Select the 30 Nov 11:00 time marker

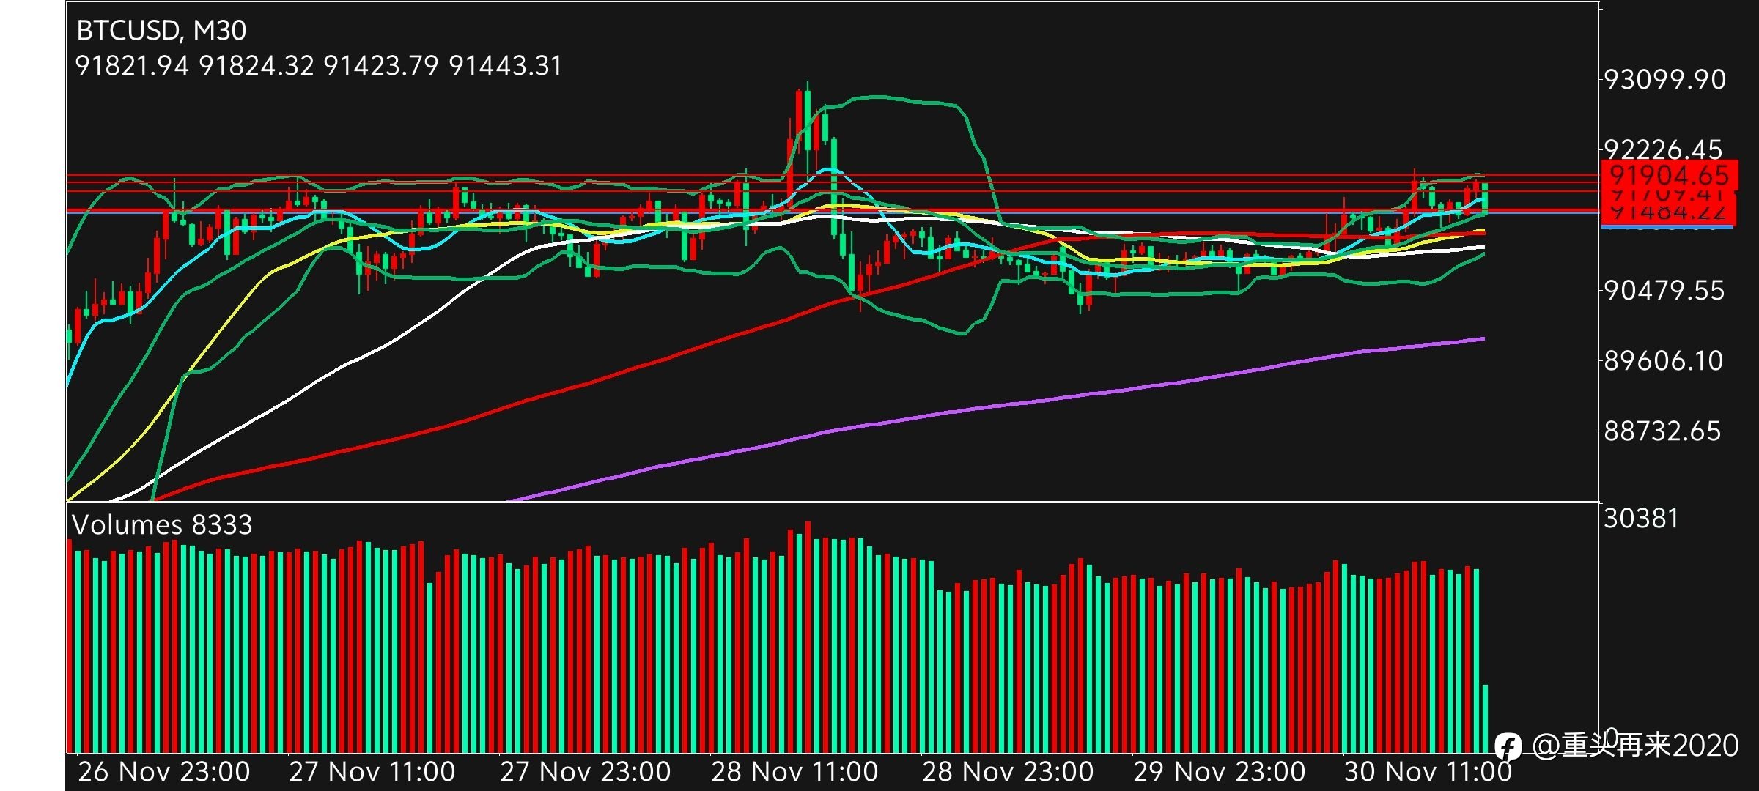point(1428,771)
